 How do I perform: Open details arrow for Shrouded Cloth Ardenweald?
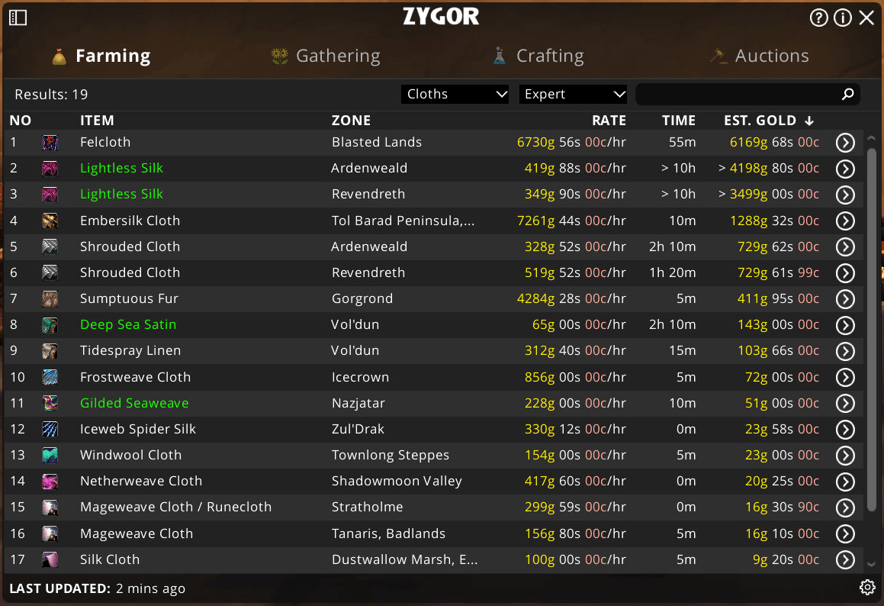845,247
